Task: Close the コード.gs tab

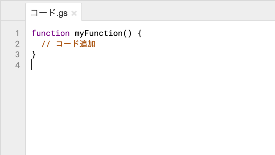Action: [74, 13]
